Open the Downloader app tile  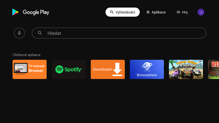click(x=108, y=70)
